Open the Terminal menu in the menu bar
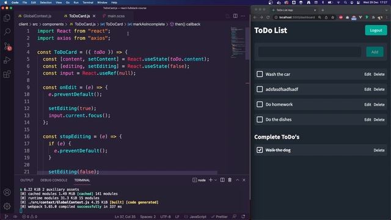Screen dimensions: 391x220 click(x=88, y=2)
